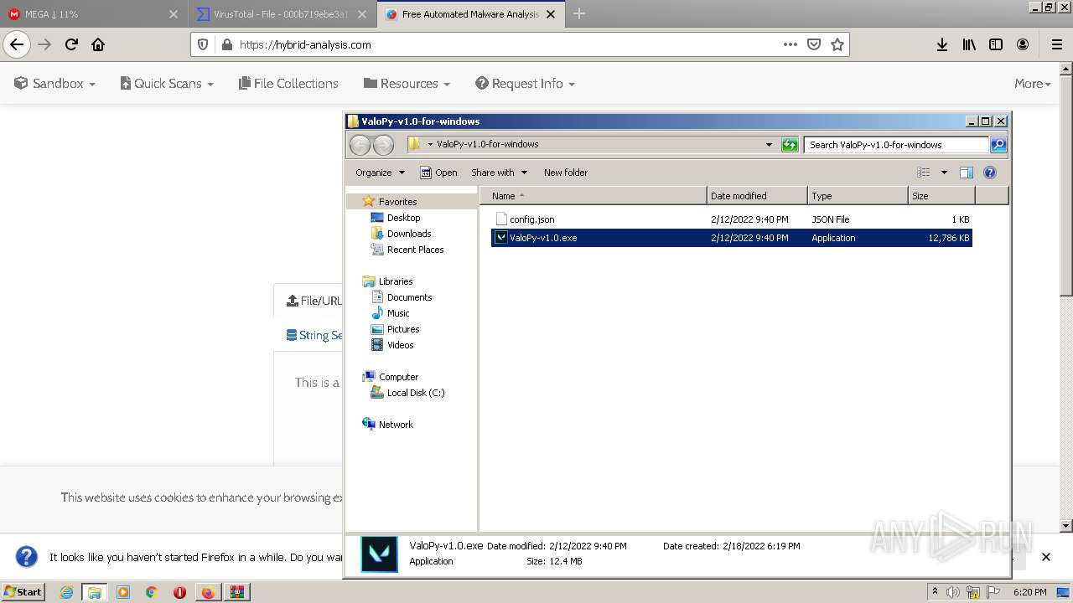This screenshot has height=603, width=1073.
Task: Open Internet Explorer from the taskbar
Action: (x=67, y=592)
